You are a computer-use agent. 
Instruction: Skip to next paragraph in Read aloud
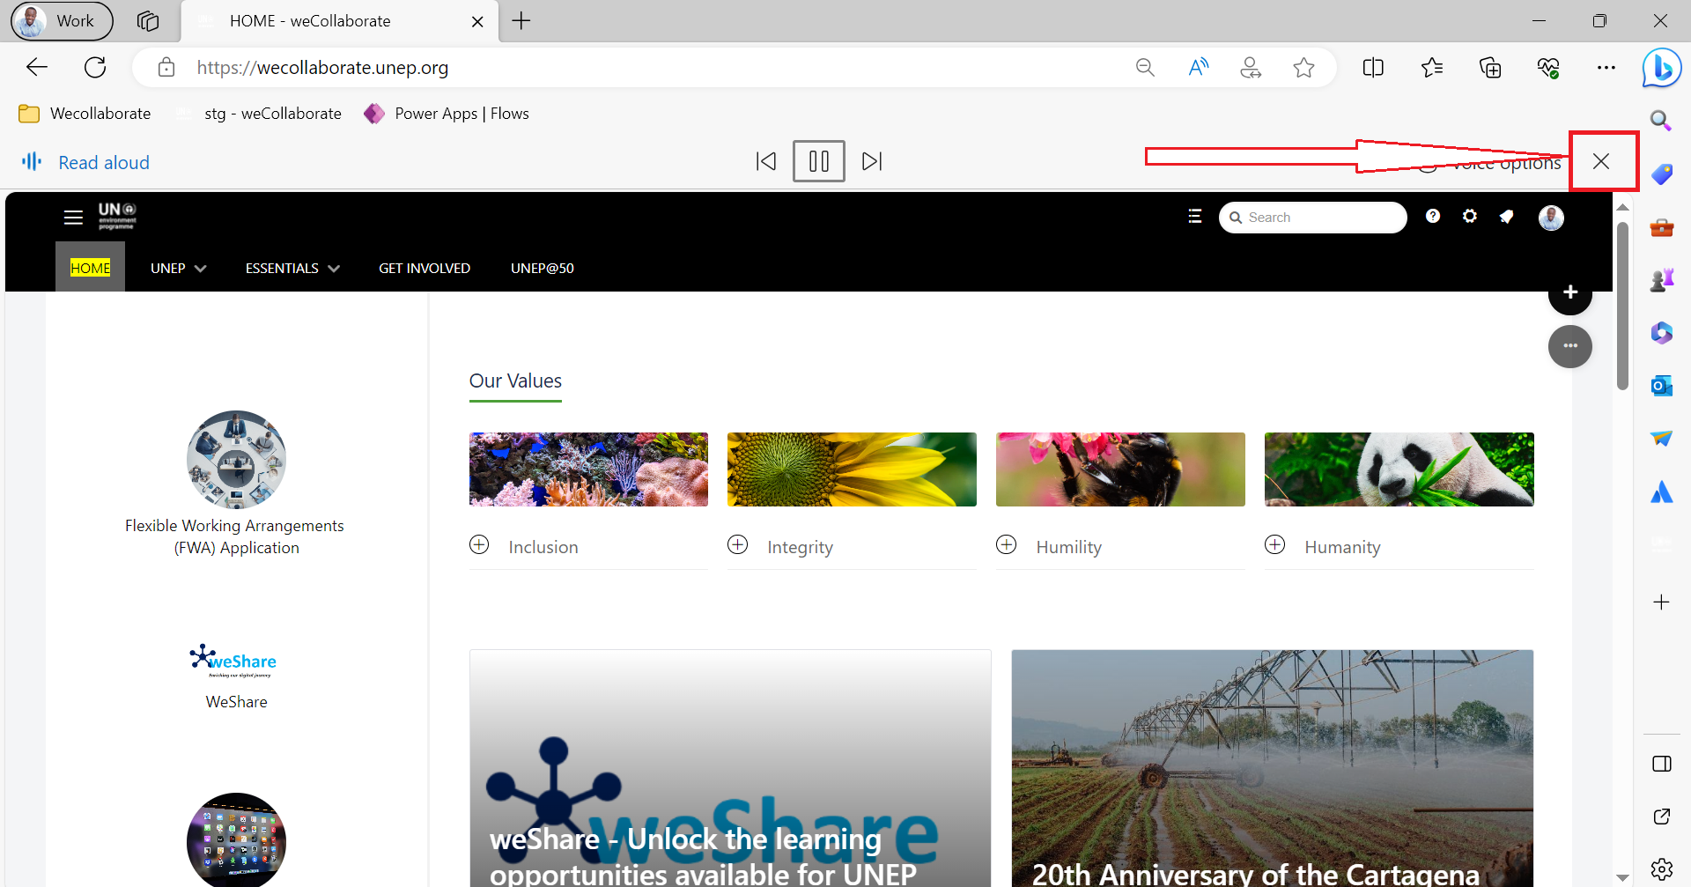click(872, 161)
